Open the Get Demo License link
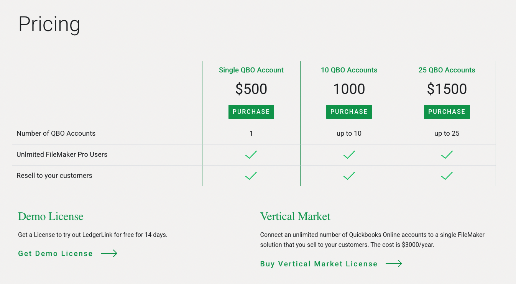Image resolution: width=516 pixels, height=284 pixels. (x=56, y=254)
